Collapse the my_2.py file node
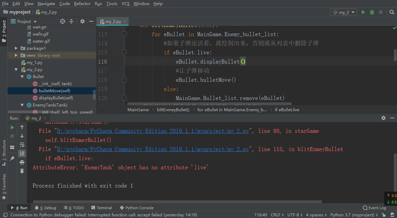The image size is (397, 218). [16, 70]
